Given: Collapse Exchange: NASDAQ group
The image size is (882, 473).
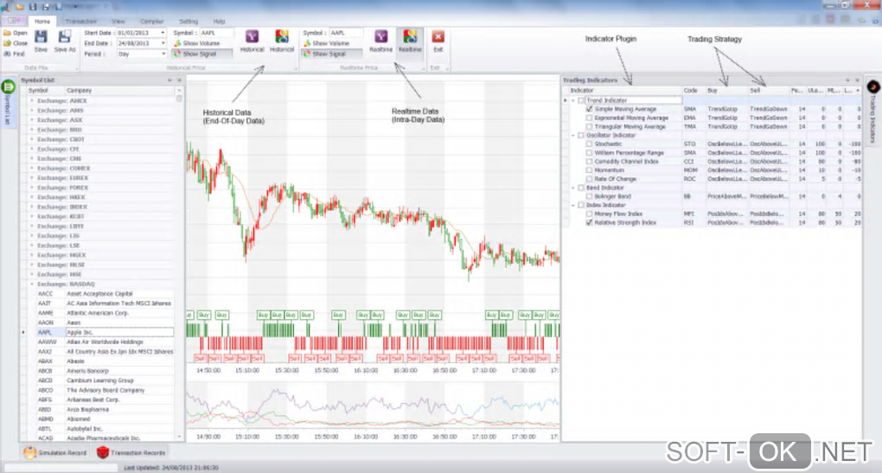Looking at the screenshot, I should (31, 284).
